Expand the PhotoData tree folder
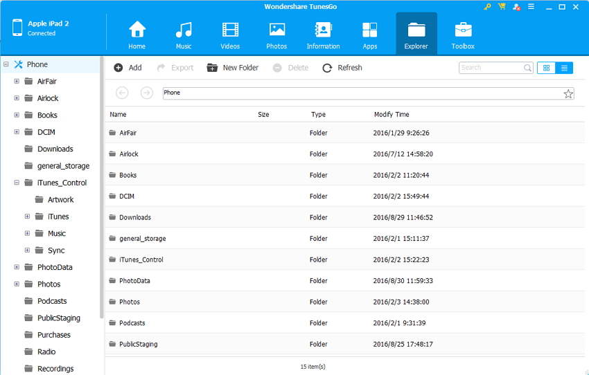 tap(17, 267)
